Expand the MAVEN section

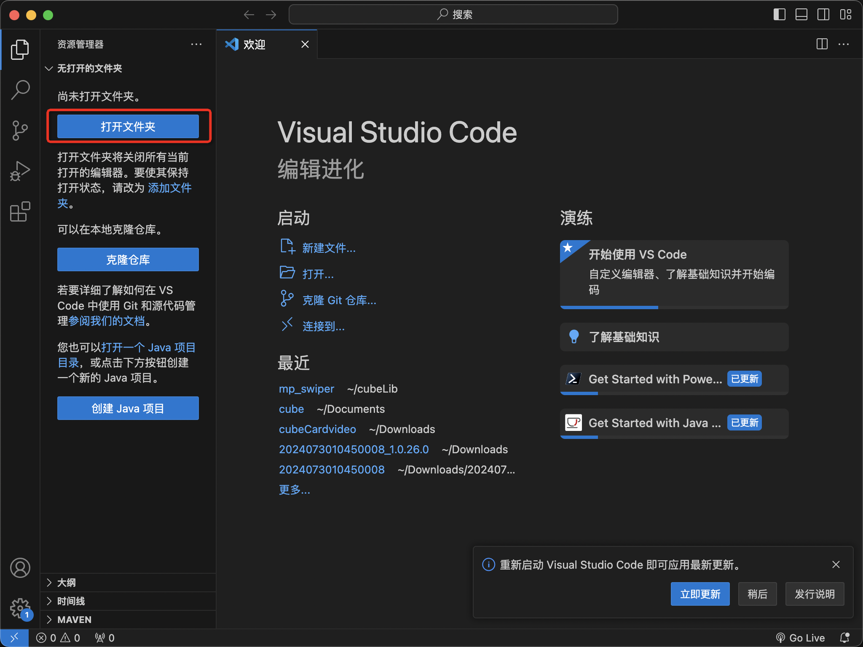coord(74,620)
